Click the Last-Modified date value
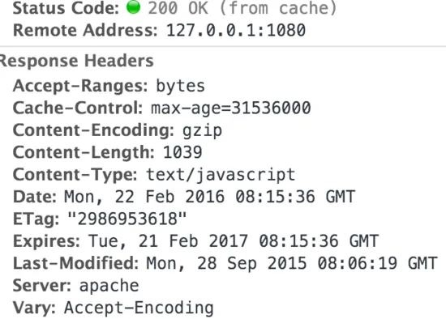 [x=292, y=263]
